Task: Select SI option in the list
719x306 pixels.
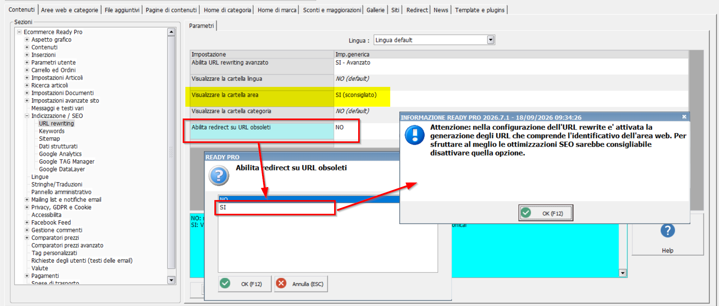Action: [x=275, y=208]
